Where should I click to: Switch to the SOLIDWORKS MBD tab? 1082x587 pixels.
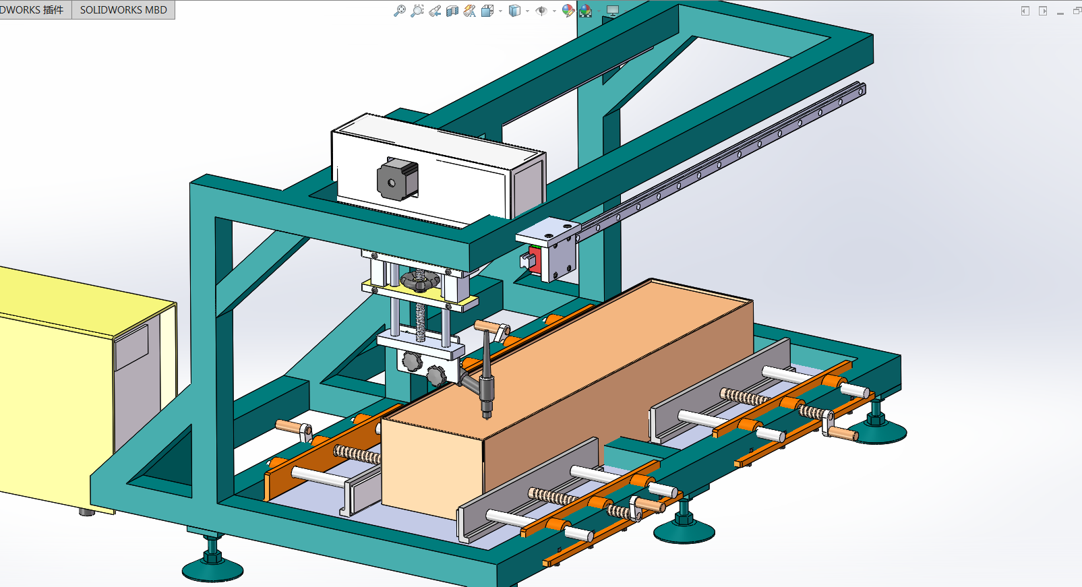123,9
